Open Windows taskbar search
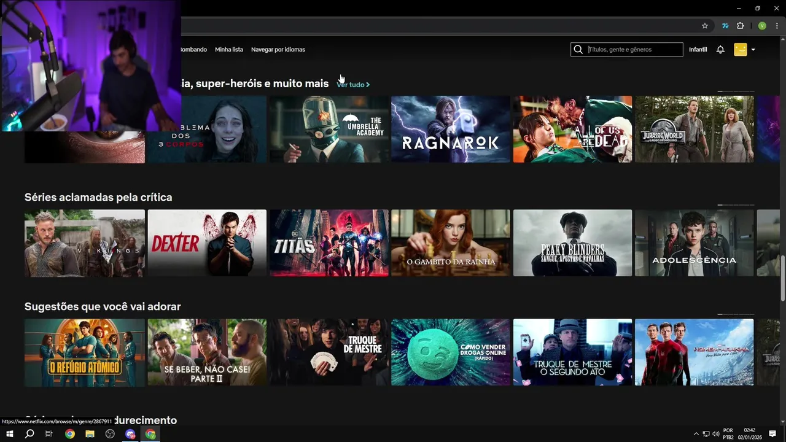The height and width of the screenshot is (442, 786). (x=29, y=434)
